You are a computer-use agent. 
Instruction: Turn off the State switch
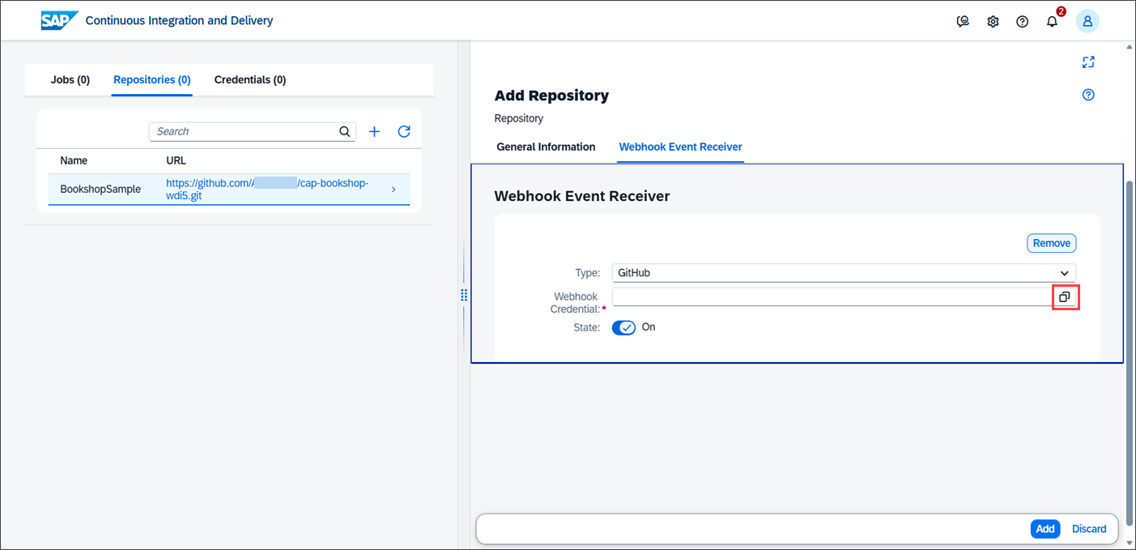pos(624,327)
